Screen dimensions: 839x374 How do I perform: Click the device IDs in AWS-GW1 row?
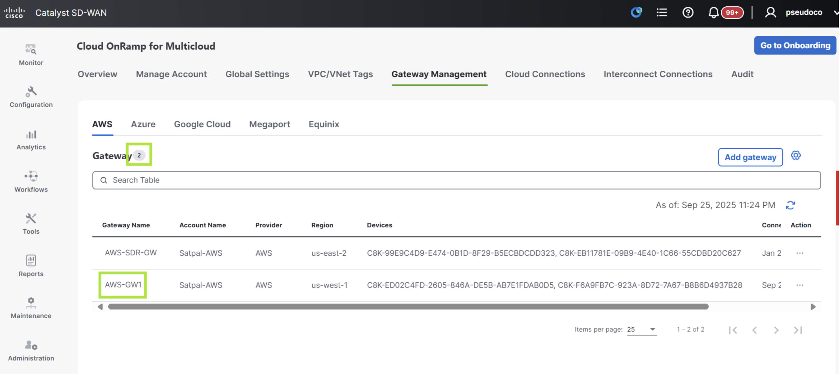(x=554, y=285)
